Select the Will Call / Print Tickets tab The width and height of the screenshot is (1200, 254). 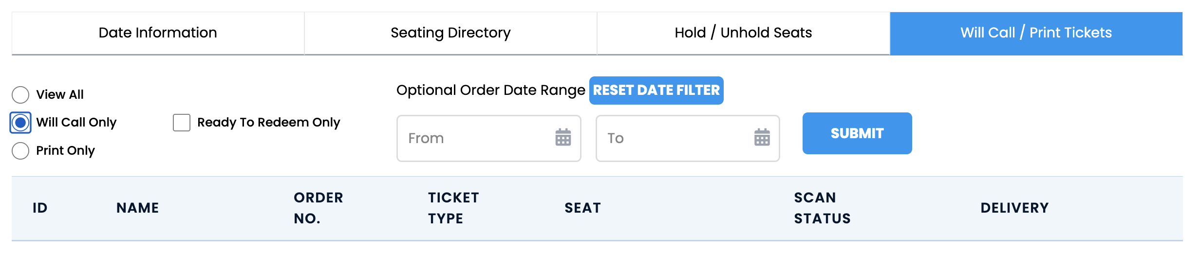pyautogui.click(x=1036, y=33)
